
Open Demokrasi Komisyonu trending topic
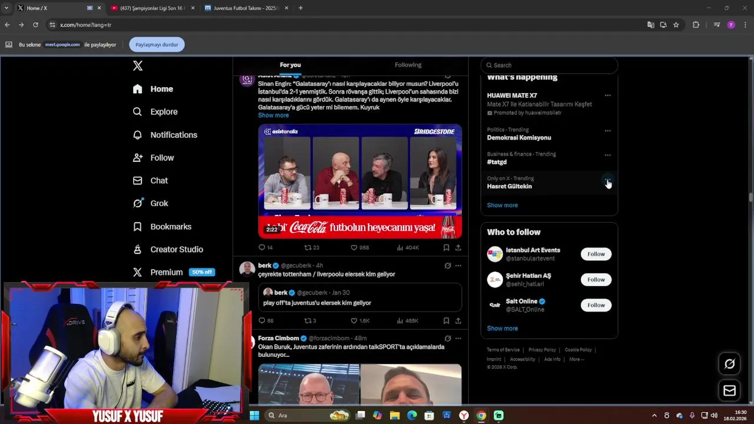pos(519,138)
